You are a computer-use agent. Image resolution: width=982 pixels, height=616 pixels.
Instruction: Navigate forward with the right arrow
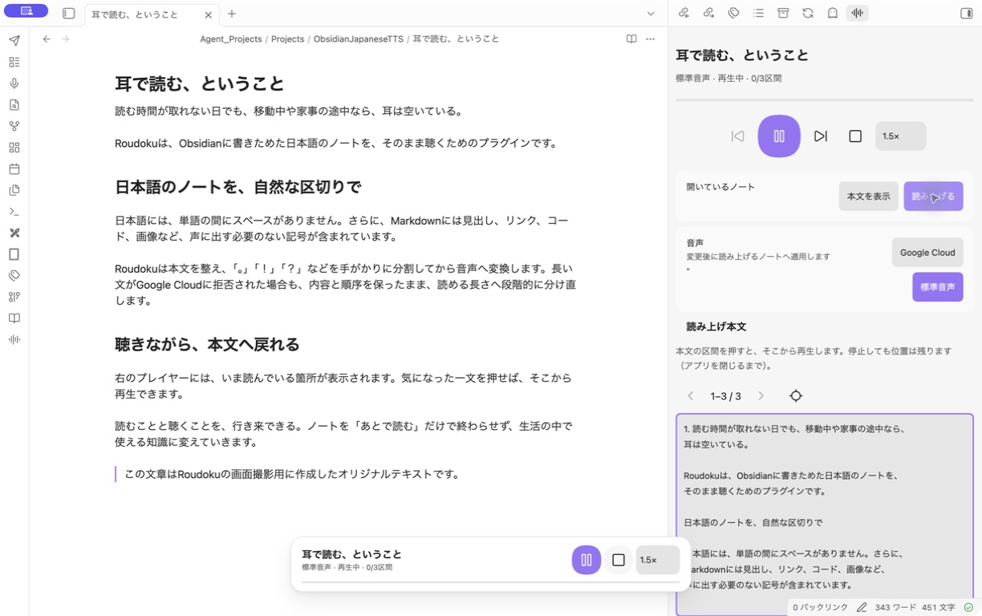(66, 38)
